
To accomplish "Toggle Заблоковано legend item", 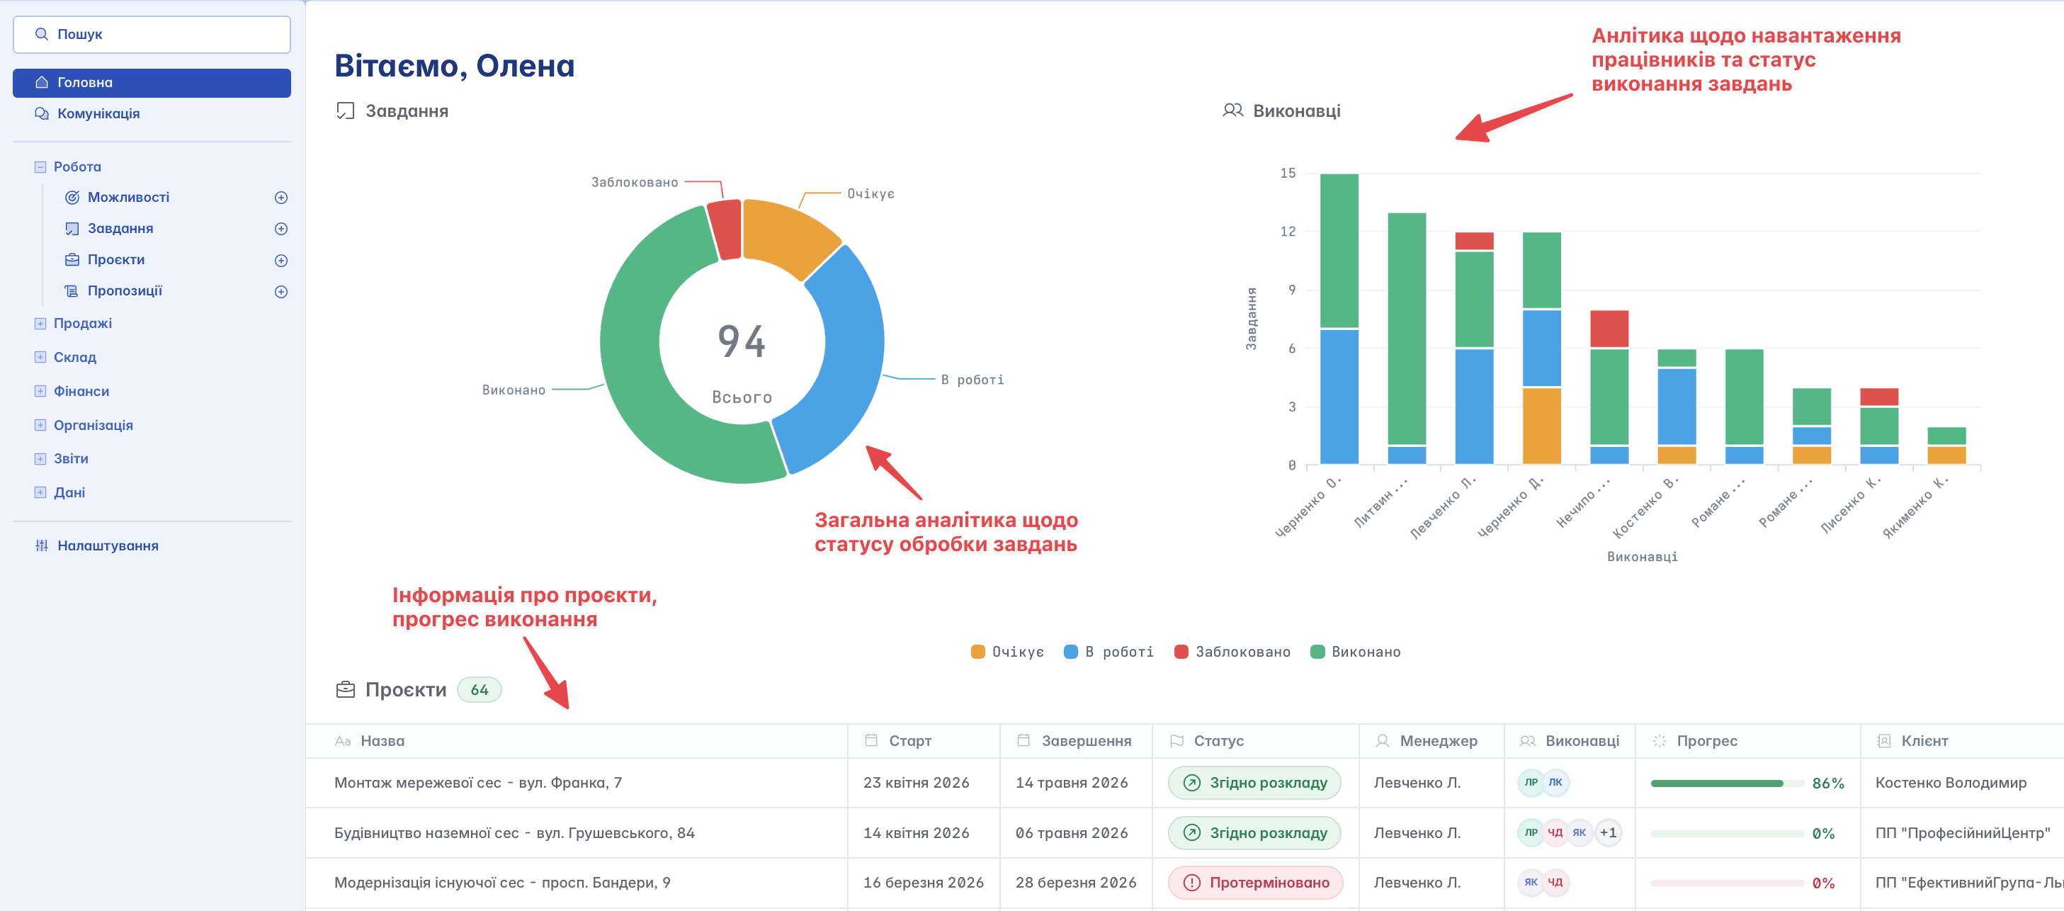I will click(1232, 652).
